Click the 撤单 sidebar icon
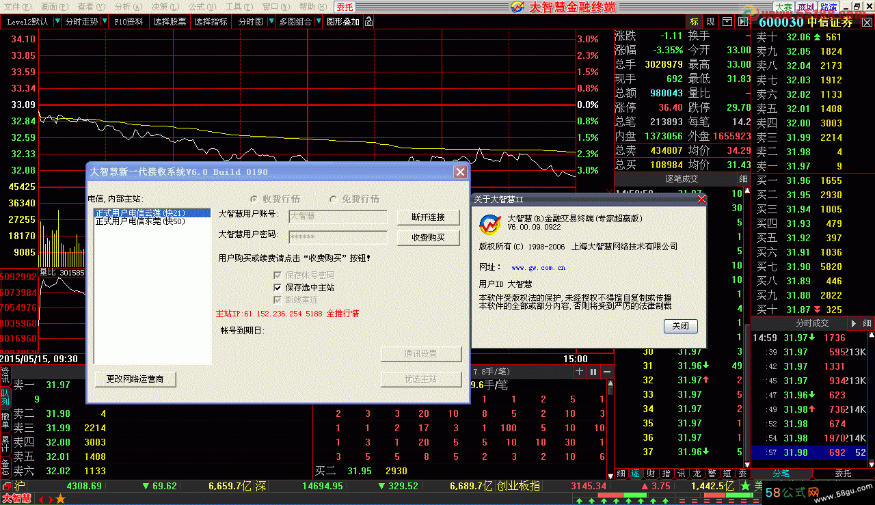 point(5,420)
